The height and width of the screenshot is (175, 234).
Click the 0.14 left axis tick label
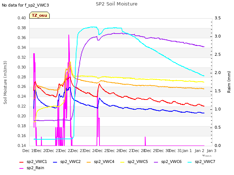(22, 145)
